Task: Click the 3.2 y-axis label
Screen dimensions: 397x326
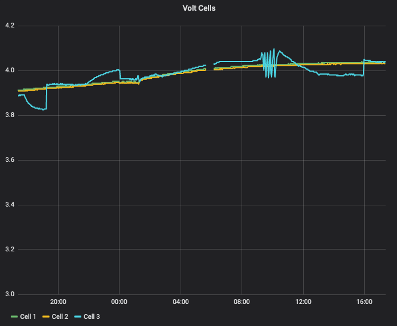Action: pyautogui.click(x=10, y=249)
